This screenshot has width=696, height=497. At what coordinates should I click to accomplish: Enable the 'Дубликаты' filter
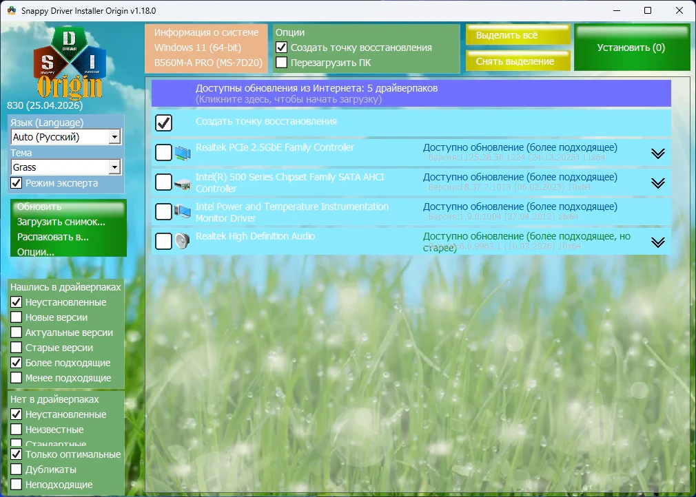tap(16, 469)
